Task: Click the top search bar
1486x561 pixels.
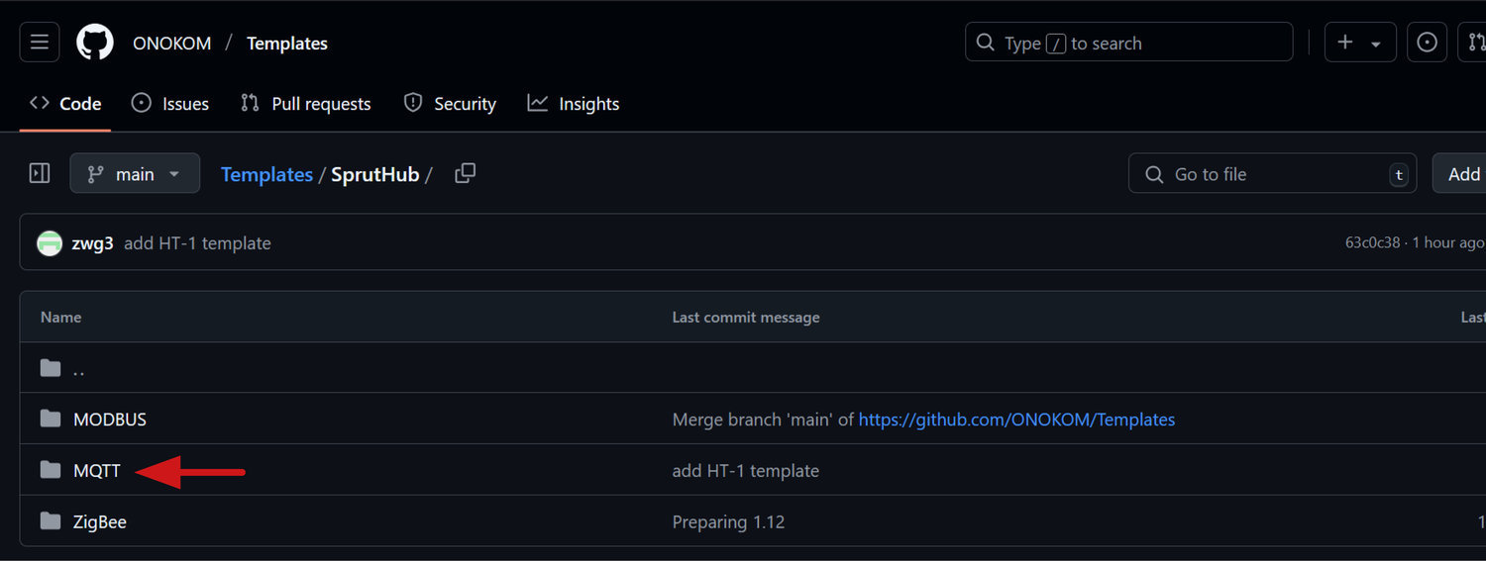Action: (1128, 43)
